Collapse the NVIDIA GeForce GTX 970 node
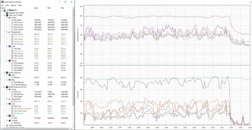This screenshot has height=130, width=252. tap(4, 87)
